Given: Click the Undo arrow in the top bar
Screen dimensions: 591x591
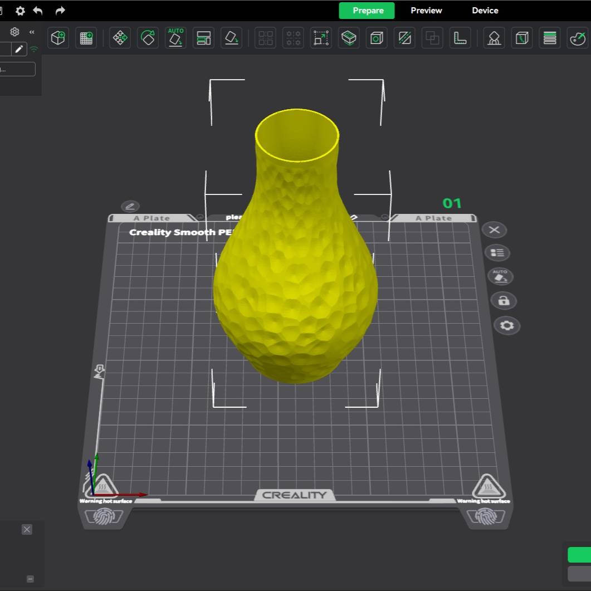Looking at the screenshot, I should [x=38, y=11].
